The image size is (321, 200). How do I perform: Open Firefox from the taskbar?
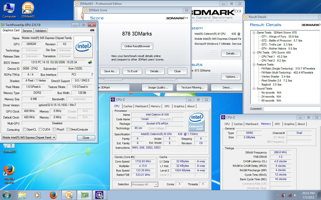[53, 195]
